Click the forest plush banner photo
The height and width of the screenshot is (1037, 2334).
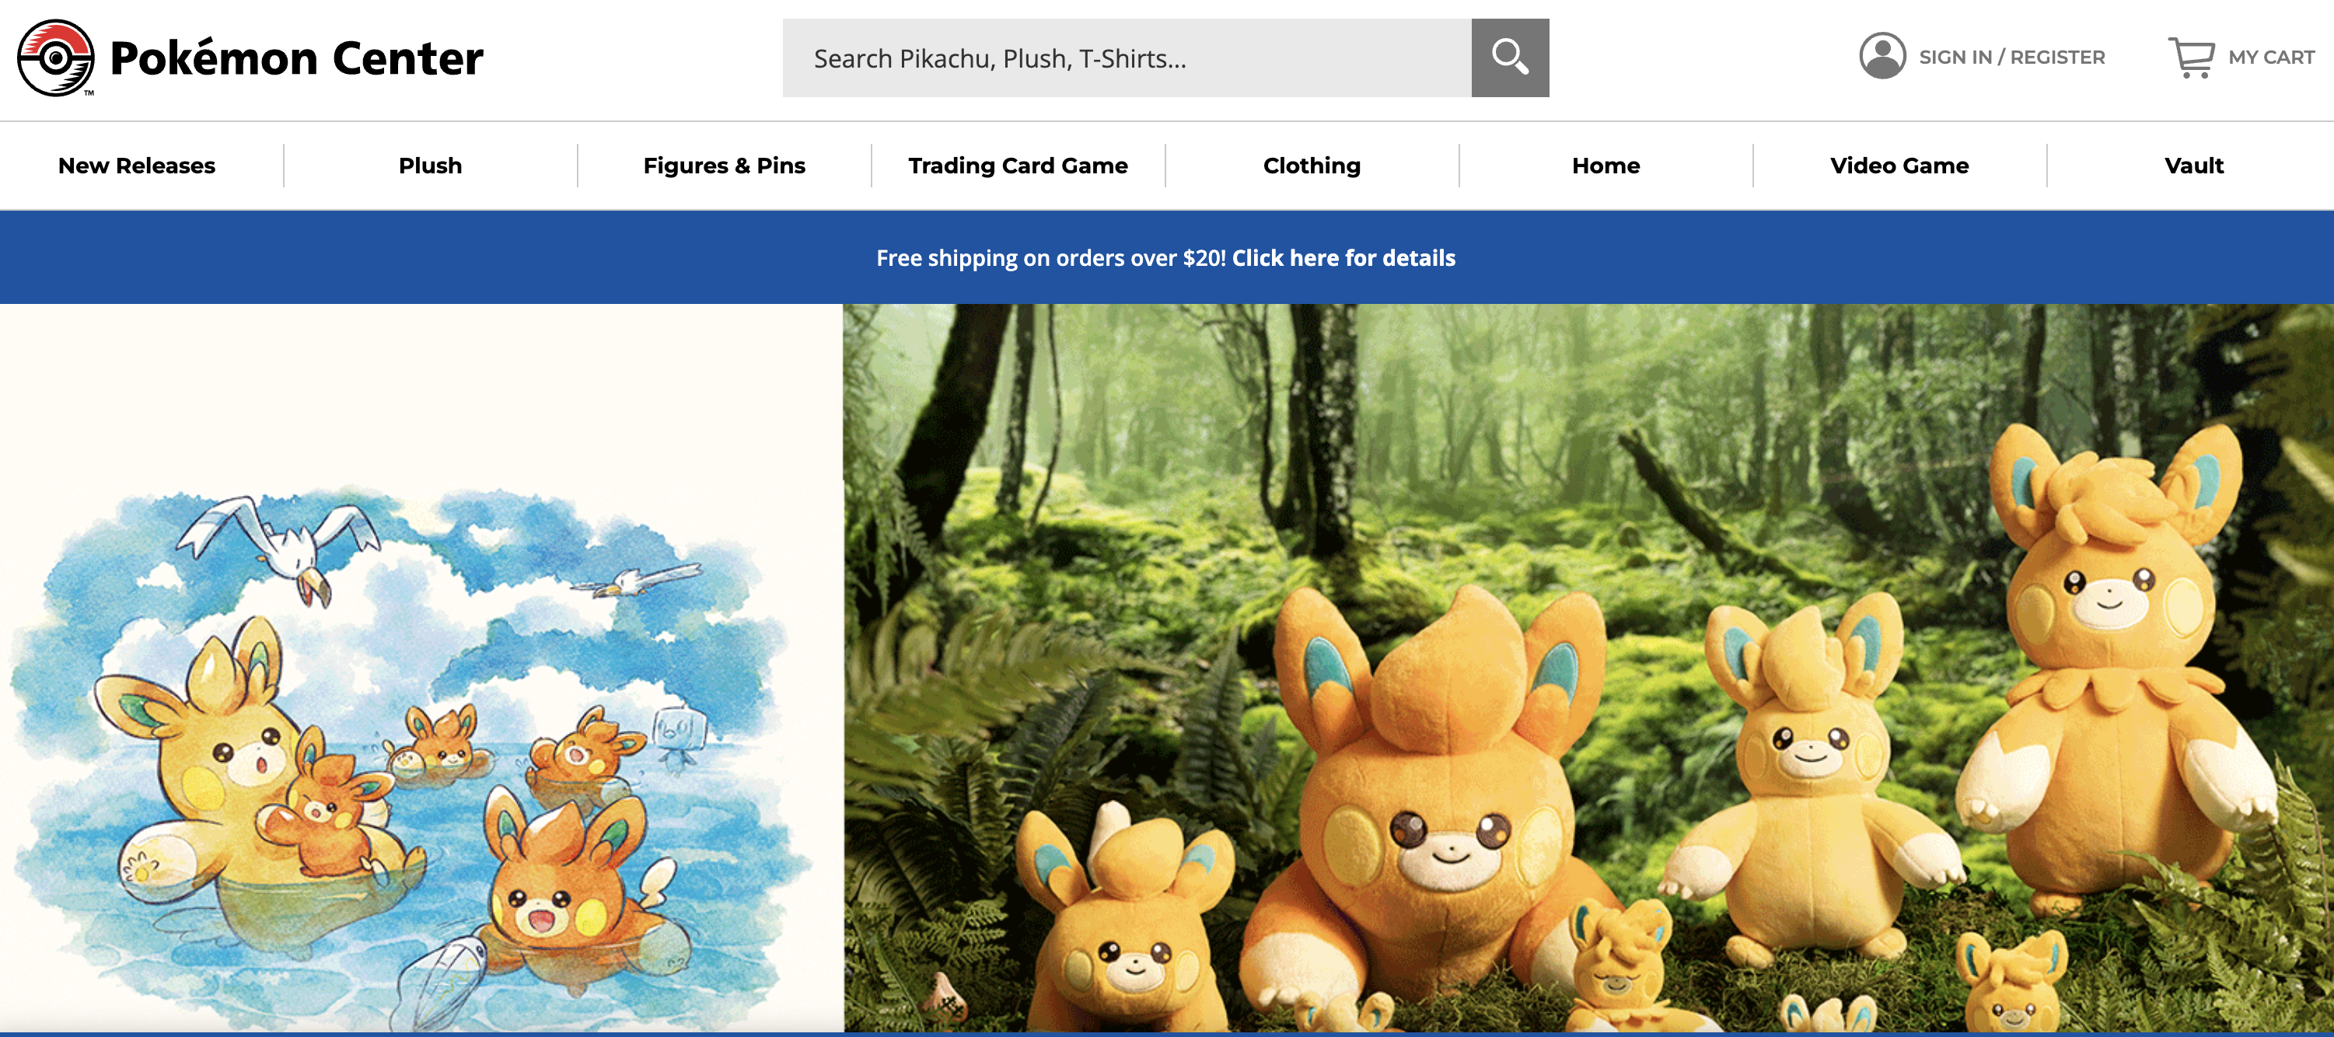click(x=1585, y=670)
